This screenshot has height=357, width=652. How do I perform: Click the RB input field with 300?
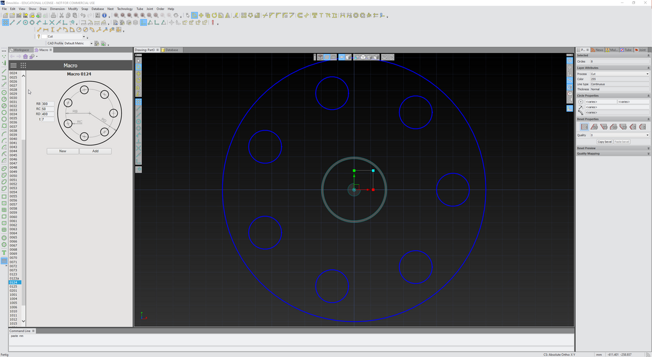click(48, 104)
